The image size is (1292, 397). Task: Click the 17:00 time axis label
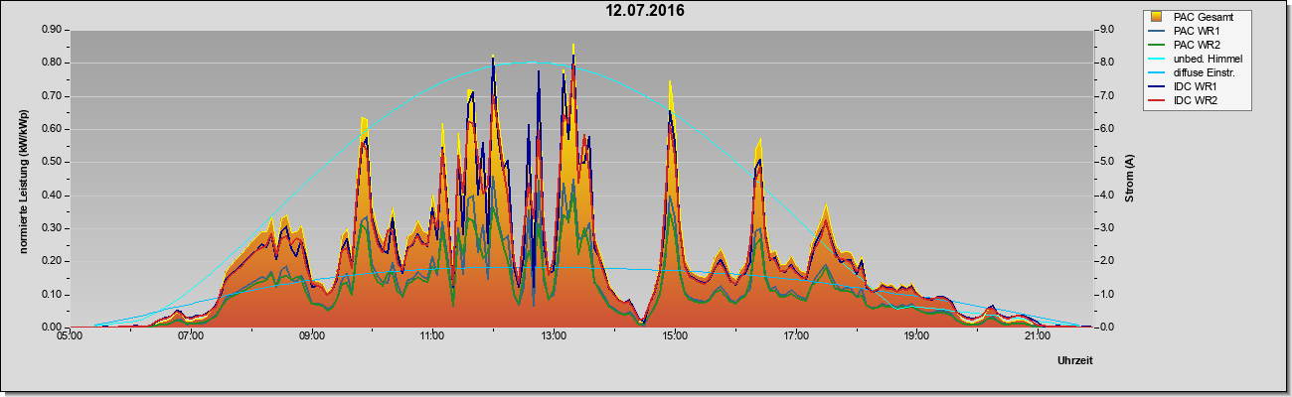(794, 336)
